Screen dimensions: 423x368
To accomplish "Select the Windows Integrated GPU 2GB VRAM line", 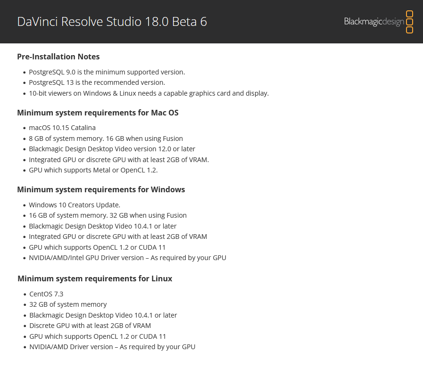I will pyautogui.click(x=118, y=237).
